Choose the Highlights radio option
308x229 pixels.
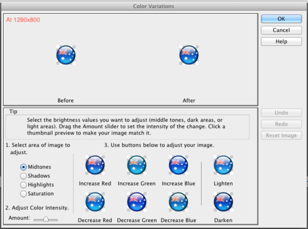point(23,185)
